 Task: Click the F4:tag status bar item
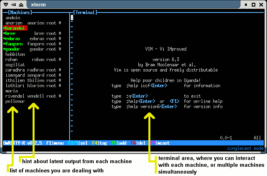[x=99, y=143]
